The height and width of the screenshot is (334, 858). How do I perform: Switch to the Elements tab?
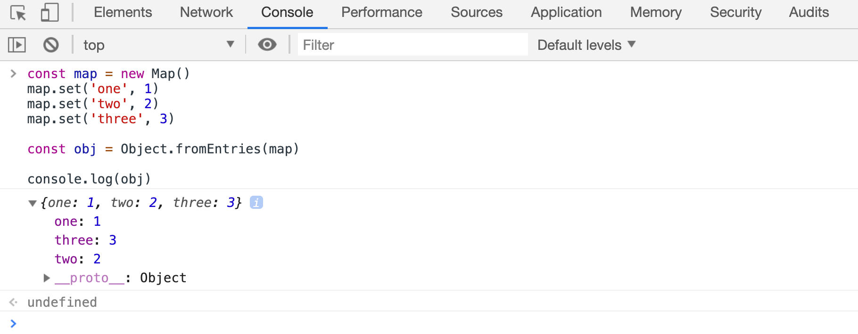[x=123, y=12]
